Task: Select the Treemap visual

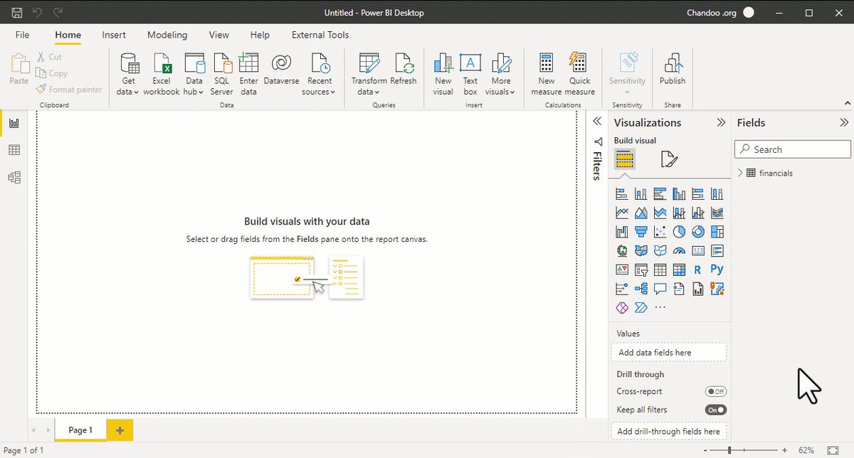Action: click(717, 232)
